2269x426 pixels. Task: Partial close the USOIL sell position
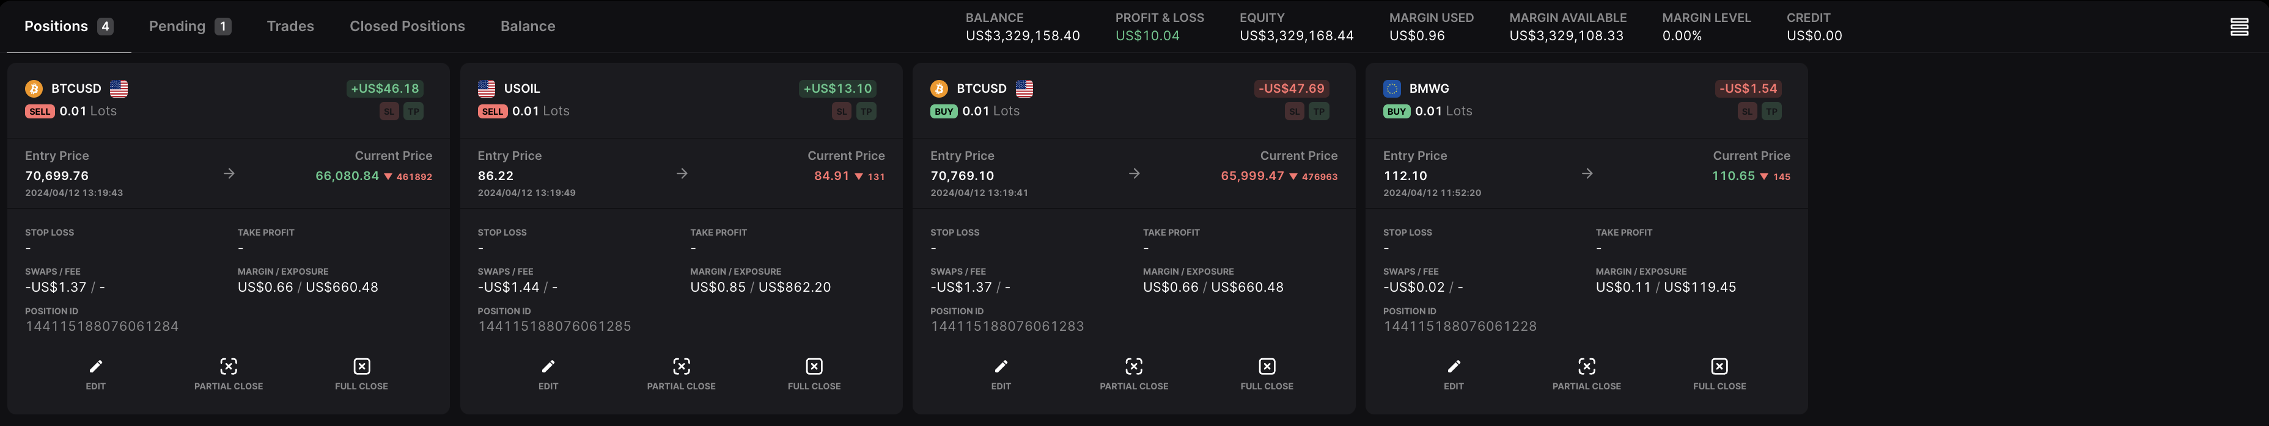click(681, 374)
